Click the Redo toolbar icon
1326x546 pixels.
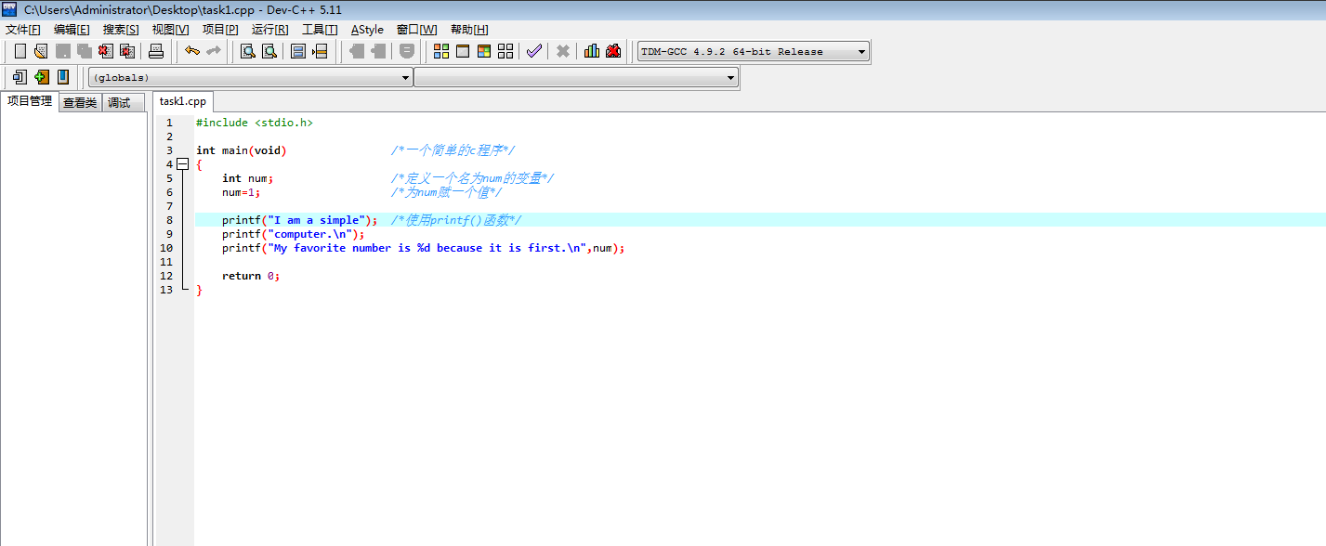[x=214, y=51]
